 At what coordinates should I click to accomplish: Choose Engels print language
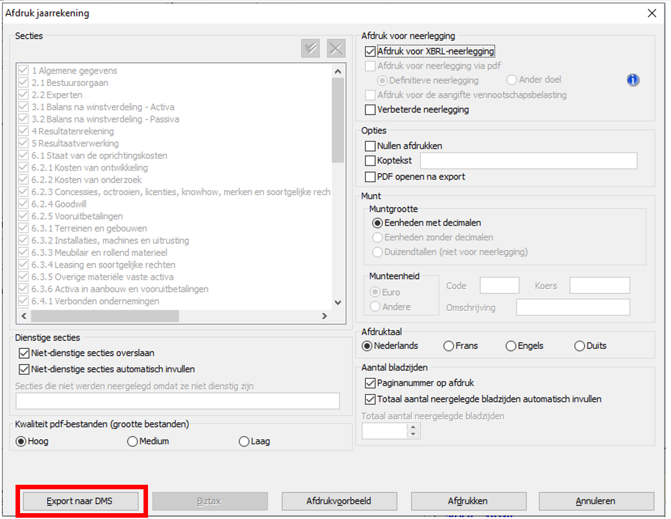click(x=511, y=346)
